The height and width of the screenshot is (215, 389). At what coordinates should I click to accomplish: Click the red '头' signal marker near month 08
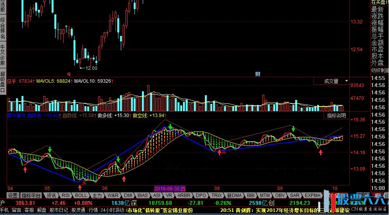click(x=224, y=152)
